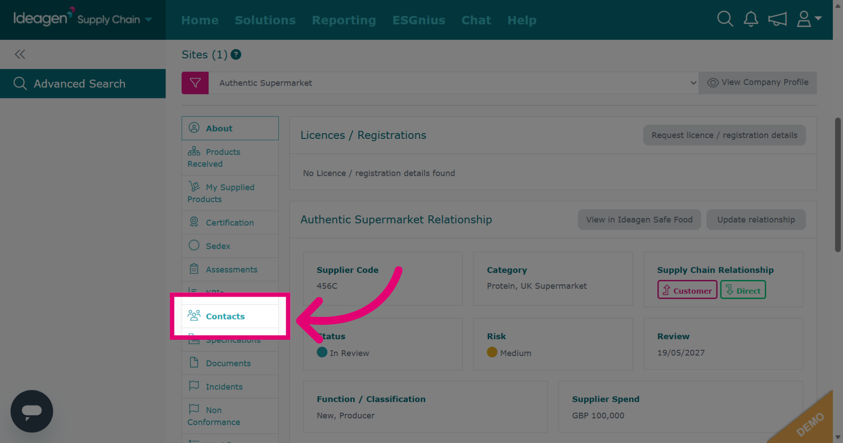This screenshot has height=443, width=843.
Task: Open the announcements megaphone icon
Action: pos(777,19)
